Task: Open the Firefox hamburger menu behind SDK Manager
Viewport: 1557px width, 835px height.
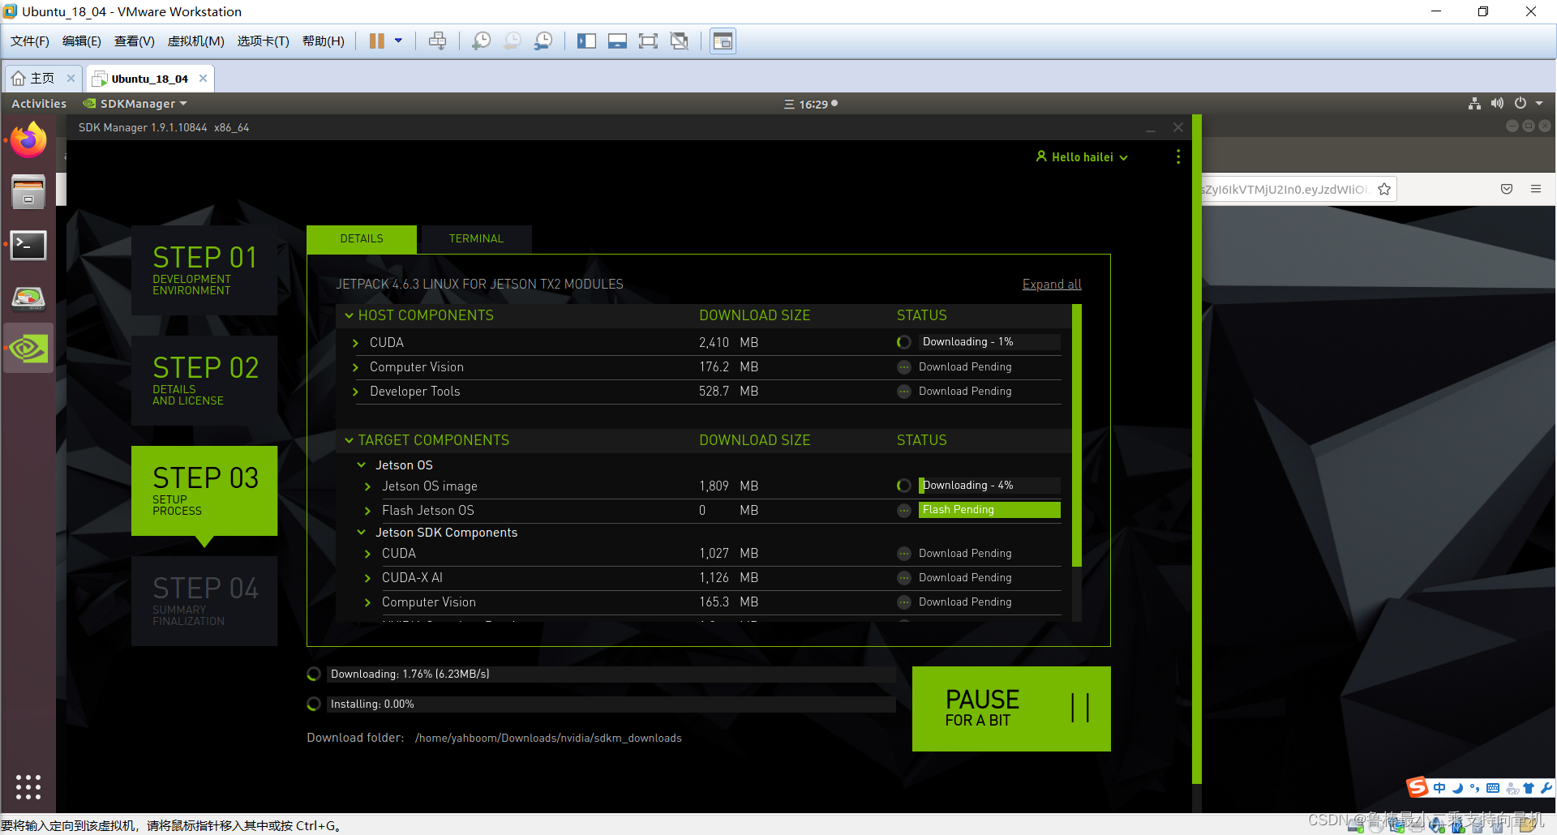Action: (1536, 189)
